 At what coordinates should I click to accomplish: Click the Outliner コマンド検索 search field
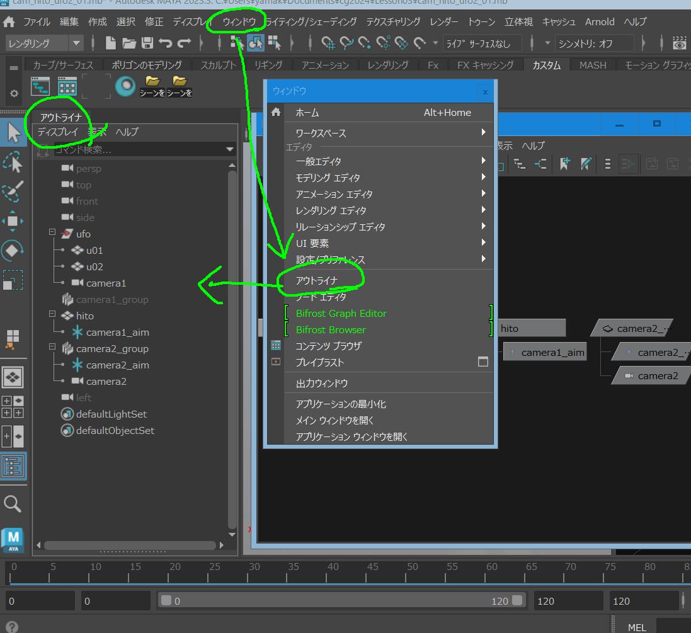pos(139,149)
